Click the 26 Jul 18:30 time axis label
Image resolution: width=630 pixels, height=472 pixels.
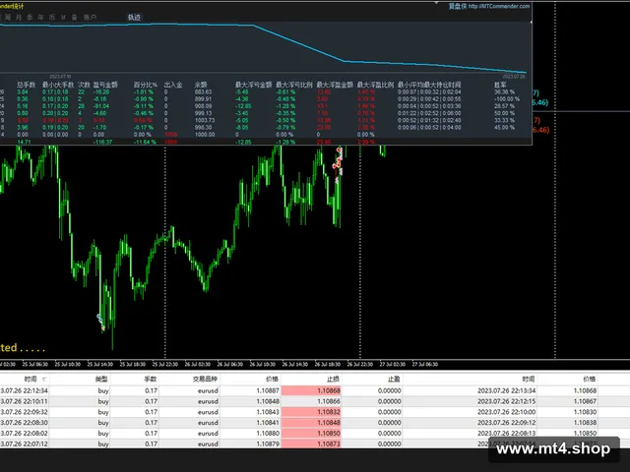click(327, 365)
